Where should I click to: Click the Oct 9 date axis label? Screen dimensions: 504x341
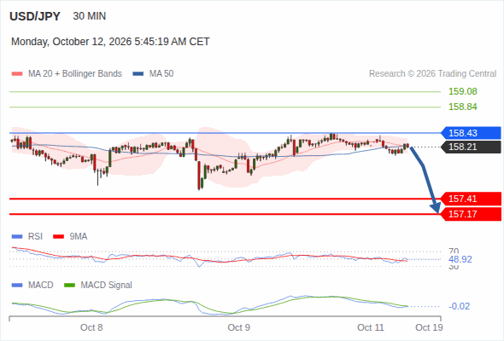point(239,327)
